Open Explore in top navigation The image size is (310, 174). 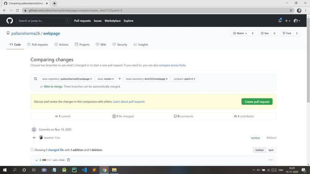tap(128, 21)
